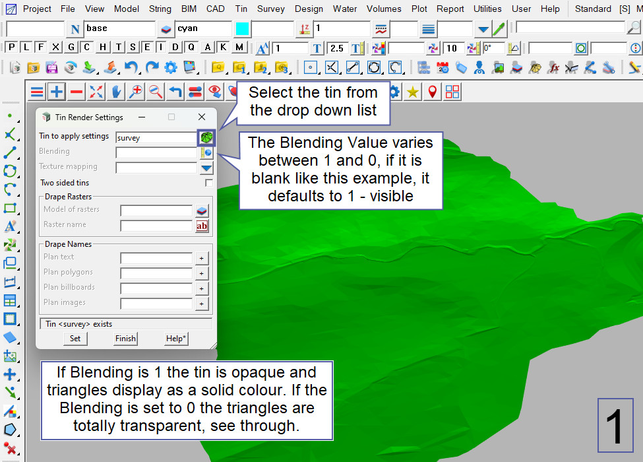This screenshot has height=462, width=643.
Task: Click the Fit view arrows icon
Action: [x=96, y=92]
